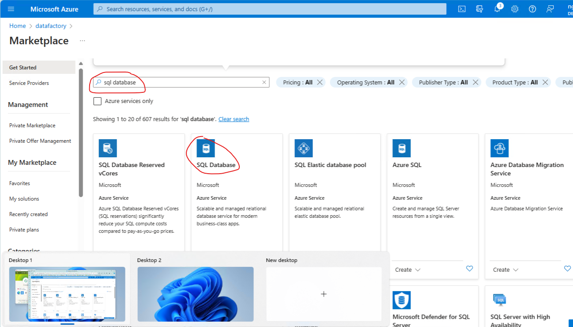This screenshot has height=327, width=573.
Task: Click the Azure SQL service icon
Action: 402,148
